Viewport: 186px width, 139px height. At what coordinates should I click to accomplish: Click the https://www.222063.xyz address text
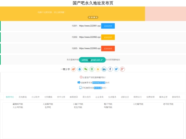(90, 48)
